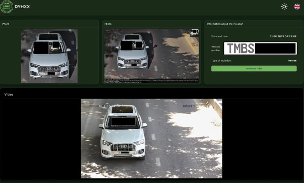Click the Vehicle number label
Screen dimensions: 304x183
tap(216, 48)
